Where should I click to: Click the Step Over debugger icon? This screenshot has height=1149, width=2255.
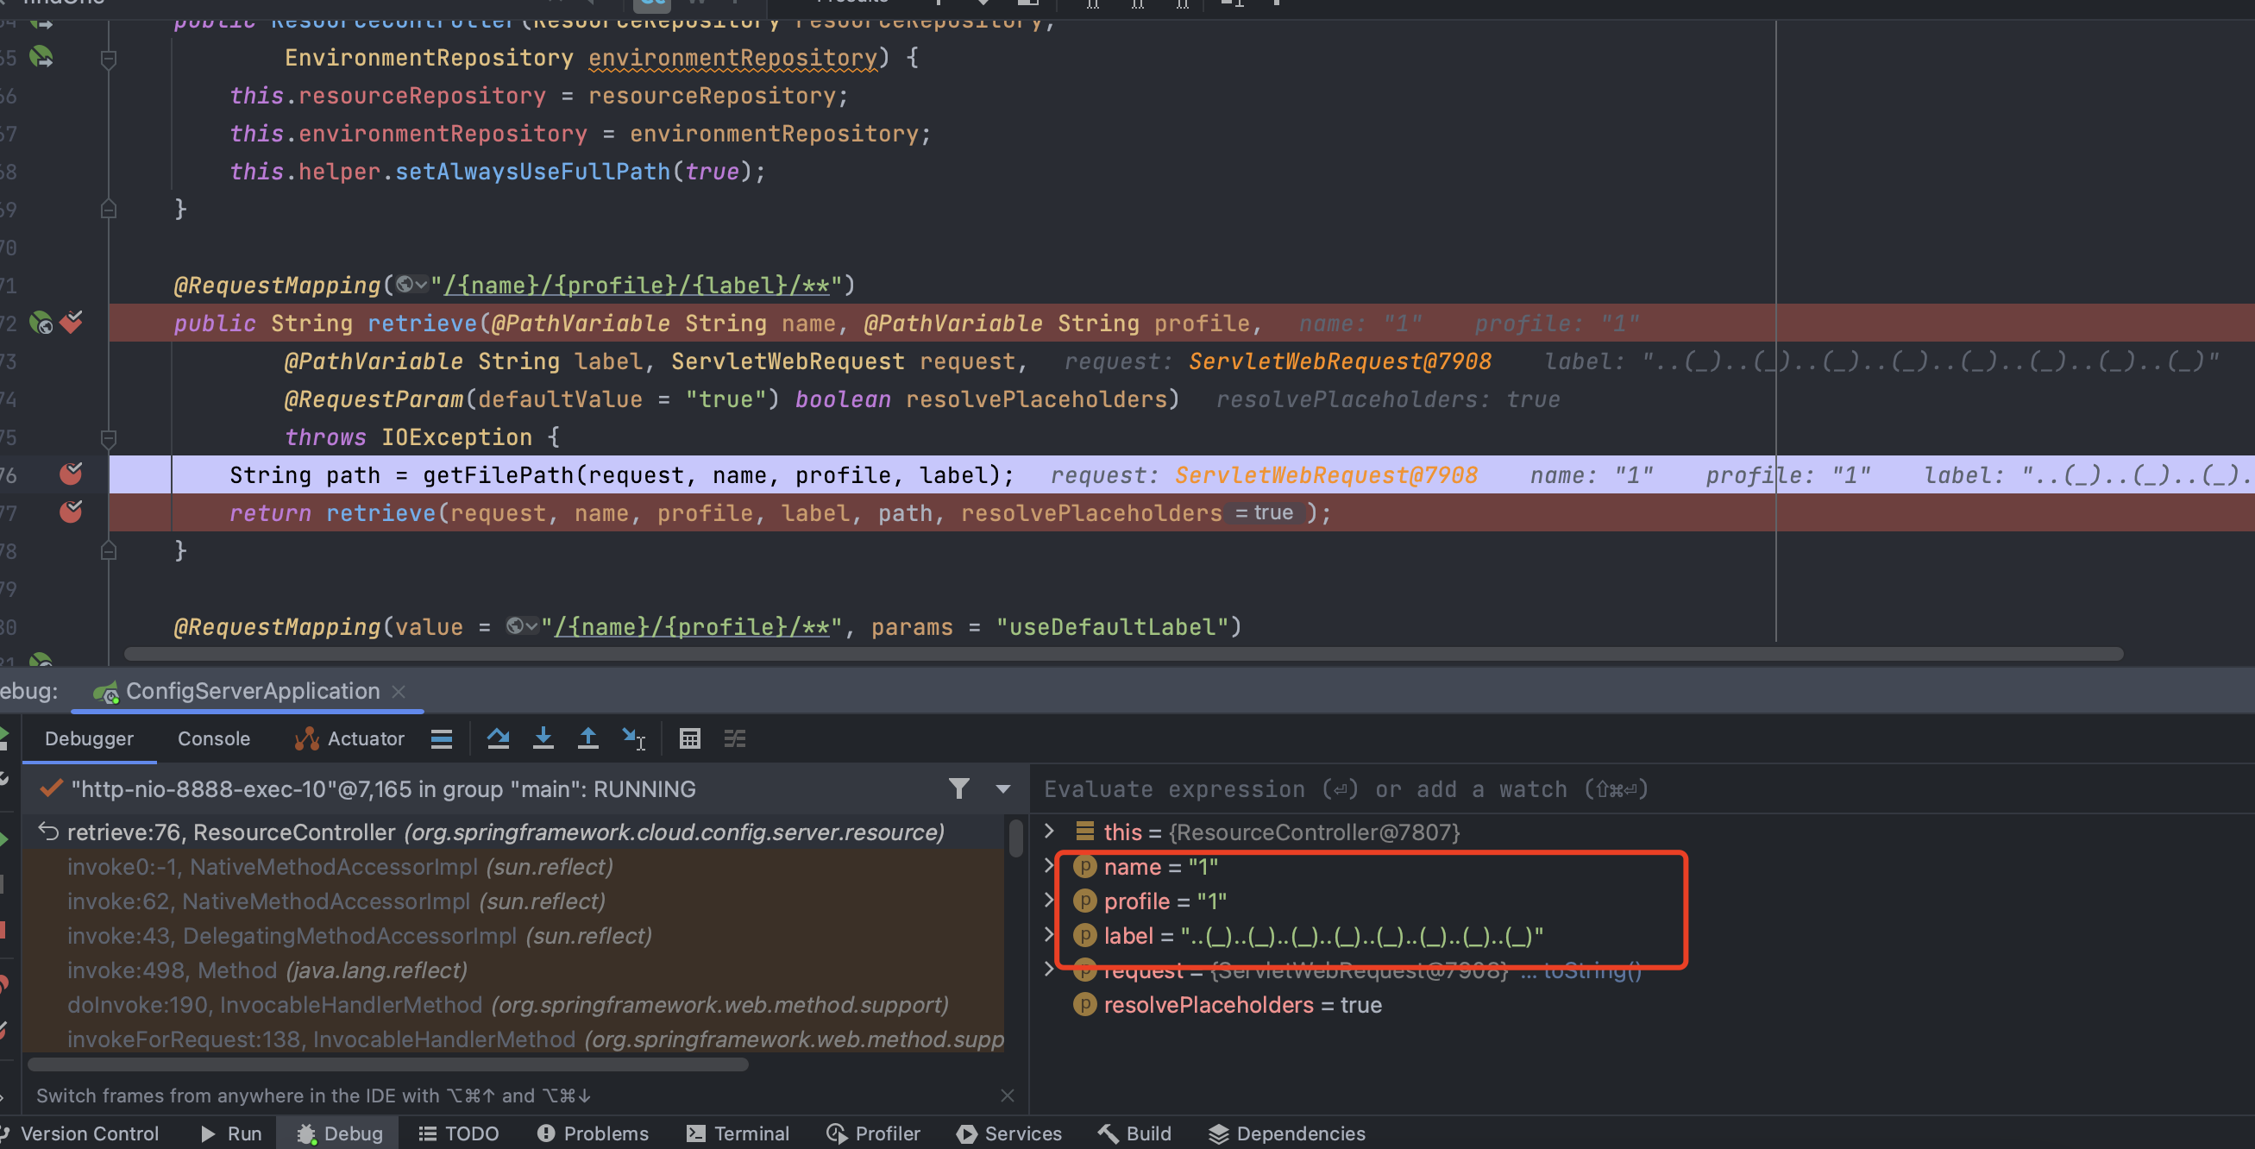(x=498, y=738)
